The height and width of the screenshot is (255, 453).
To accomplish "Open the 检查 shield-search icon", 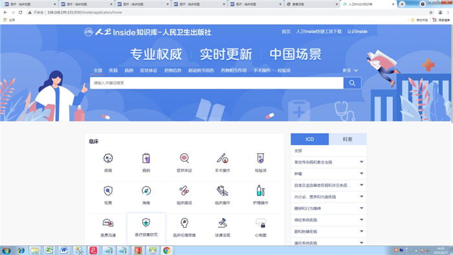I will point(108,191).
